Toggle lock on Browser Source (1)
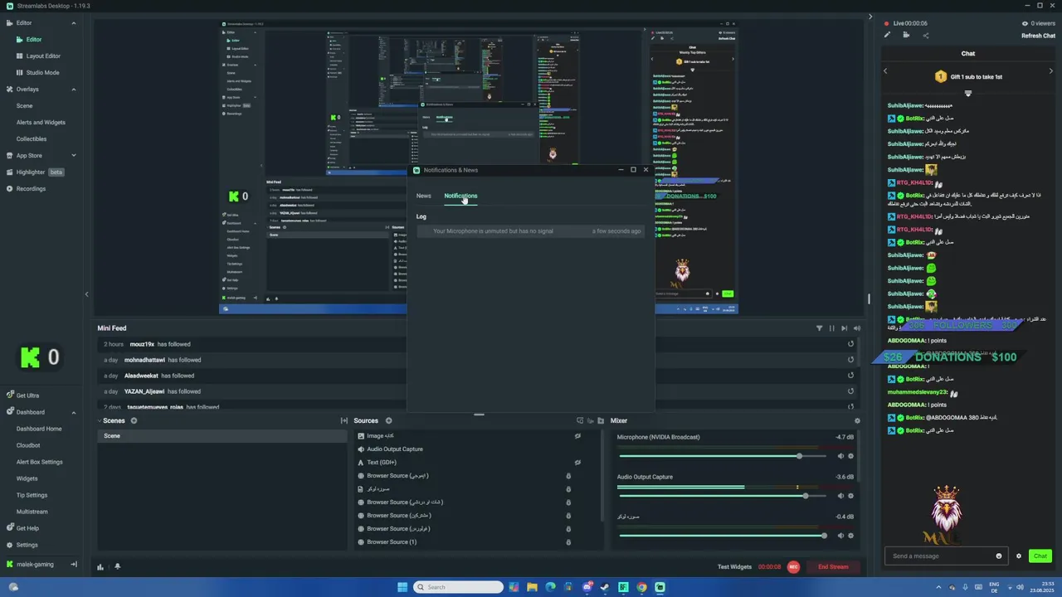The height and width of the screenshot is (597, 1062). click(568, 542)
